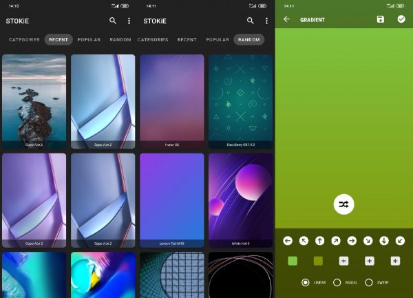Open the blue grid sphere wallpaper

[172, 275]
